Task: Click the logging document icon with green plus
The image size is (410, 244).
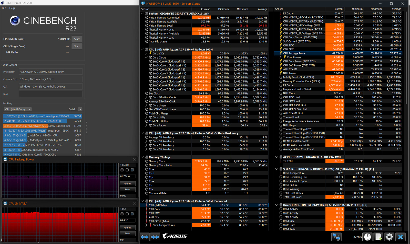Action: pos(379,237)
